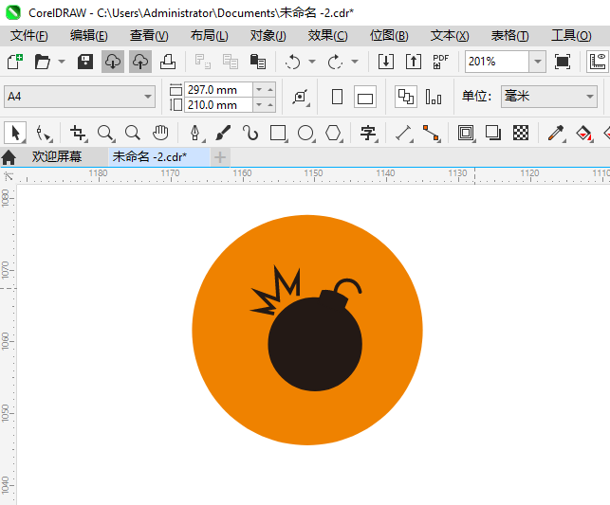Click the cloud upload icon
Viewport: 610px width, 505px height.
pyautogui.click(x=140, y=62)
